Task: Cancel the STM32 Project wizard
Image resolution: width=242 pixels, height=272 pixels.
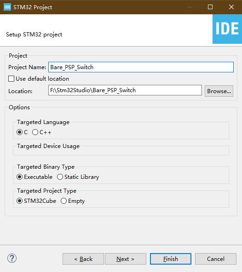Action: coord(216,259)
